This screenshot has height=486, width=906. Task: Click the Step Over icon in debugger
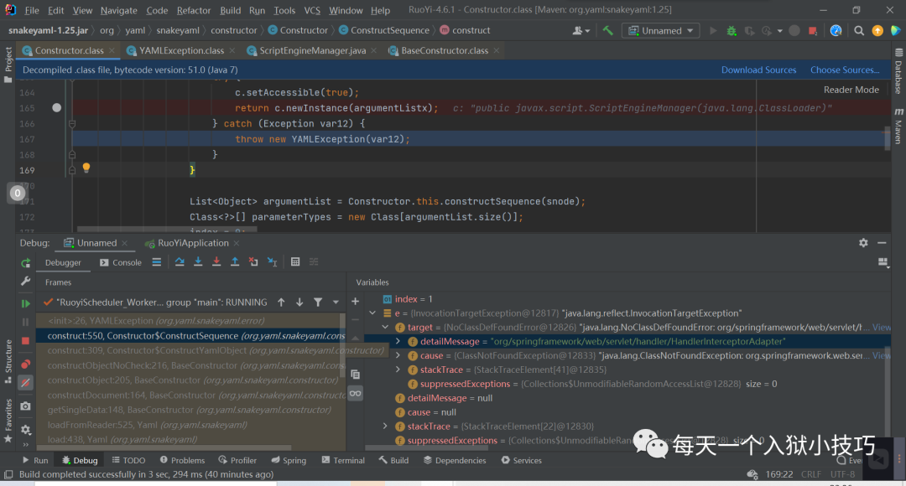pyautogui.click(x=180, y=262)
